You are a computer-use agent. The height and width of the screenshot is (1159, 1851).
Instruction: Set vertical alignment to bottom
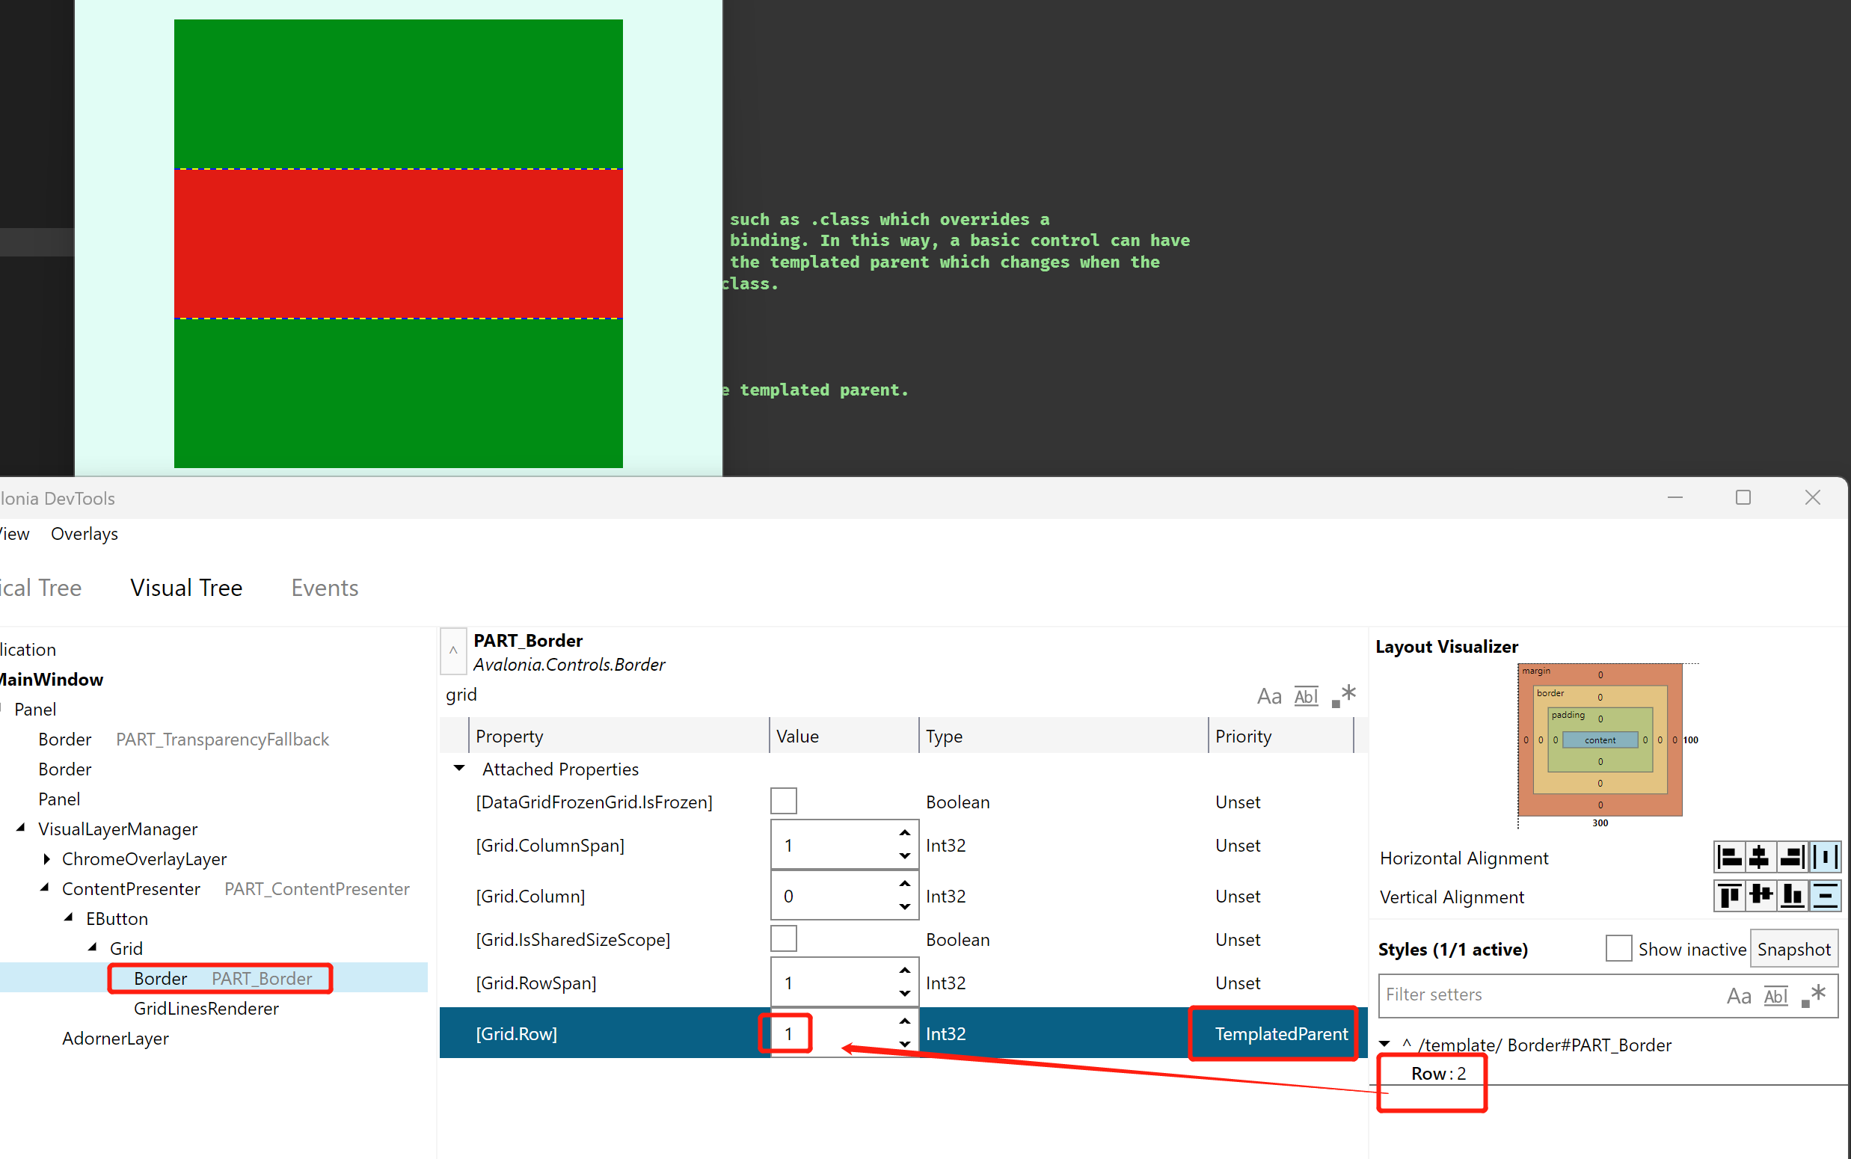click(1792, 895)
